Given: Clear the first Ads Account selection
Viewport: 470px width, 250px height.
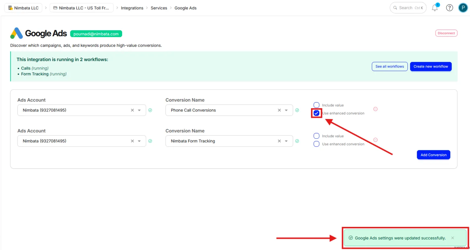Looking at the screenshot, I should pyautogui.click(x=132, y=110).
